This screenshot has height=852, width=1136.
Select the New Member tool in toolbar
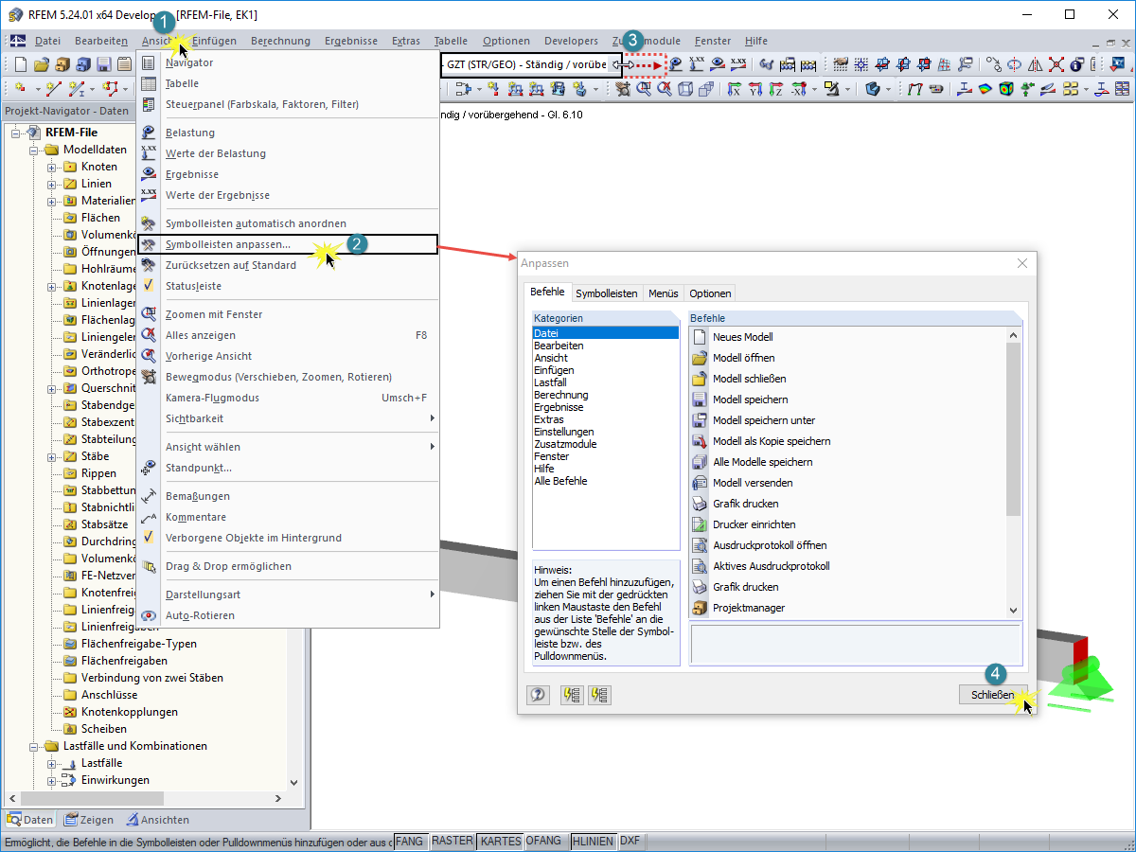tap(76, 88)
